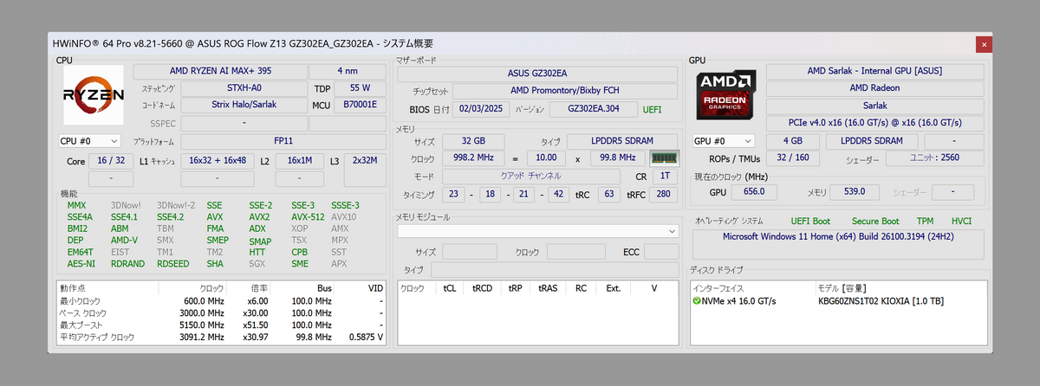Click the Microsoft Windows 11 Home OS field

[838, 238]
